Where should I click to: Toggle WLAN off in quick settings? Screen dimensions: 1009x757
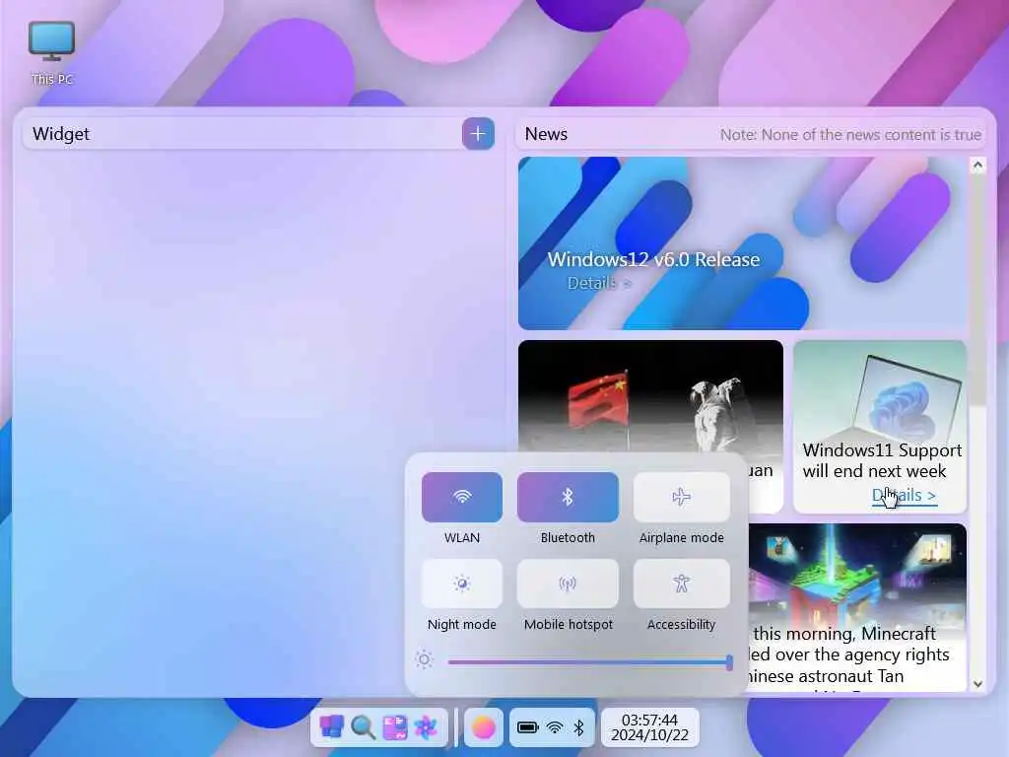tap(462, 497)
